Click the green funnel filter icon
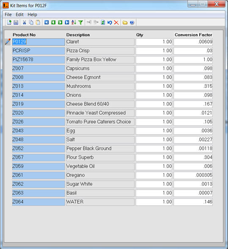This screenshot has width=228, height=249. [81, 22]
